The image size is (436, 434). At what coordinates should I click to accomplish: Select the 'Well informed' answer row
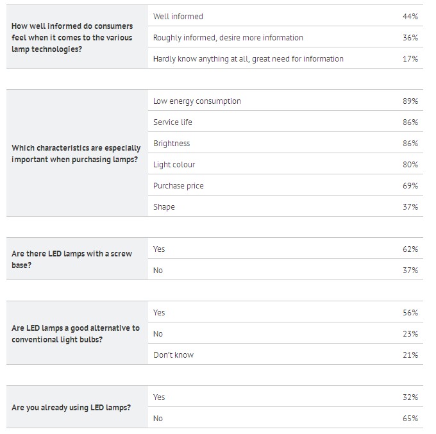click(x=285, y=16)
